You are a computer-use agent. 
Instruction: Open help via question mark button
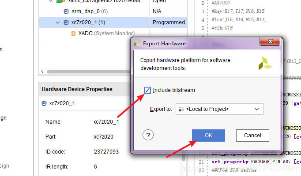tap(148, 135)
